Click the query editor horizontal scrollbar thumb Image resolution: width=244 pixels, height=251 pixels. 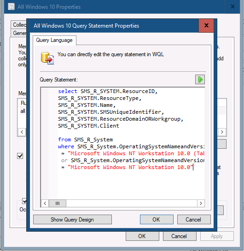[x=58, y=203]
